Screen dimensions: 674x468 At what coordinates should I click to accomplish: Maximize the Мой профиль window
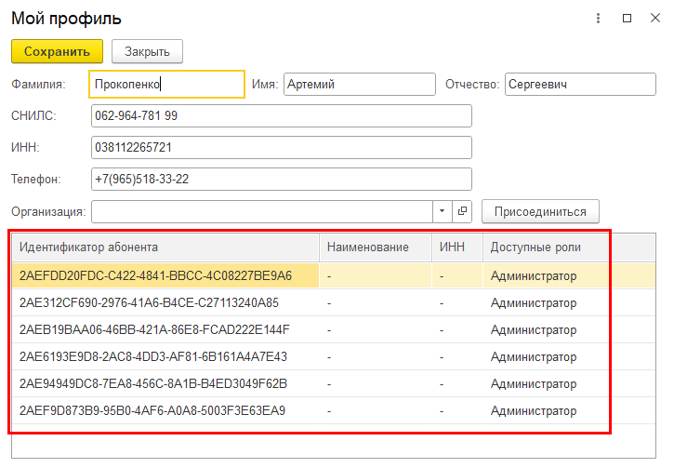coord(628,18)
